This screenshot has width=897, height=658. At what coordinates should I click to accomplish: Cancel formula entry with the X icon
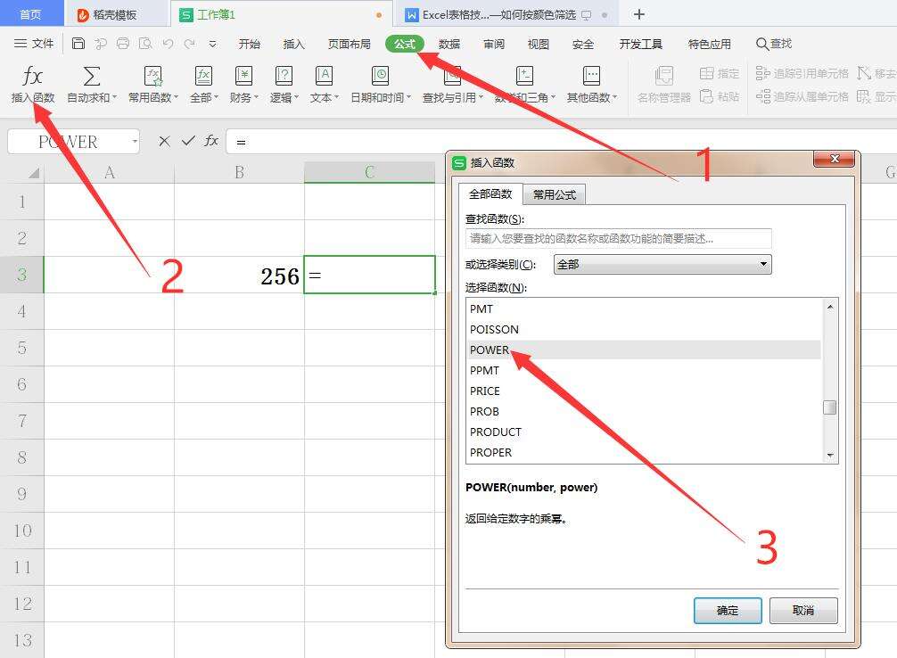click(164, 142)
